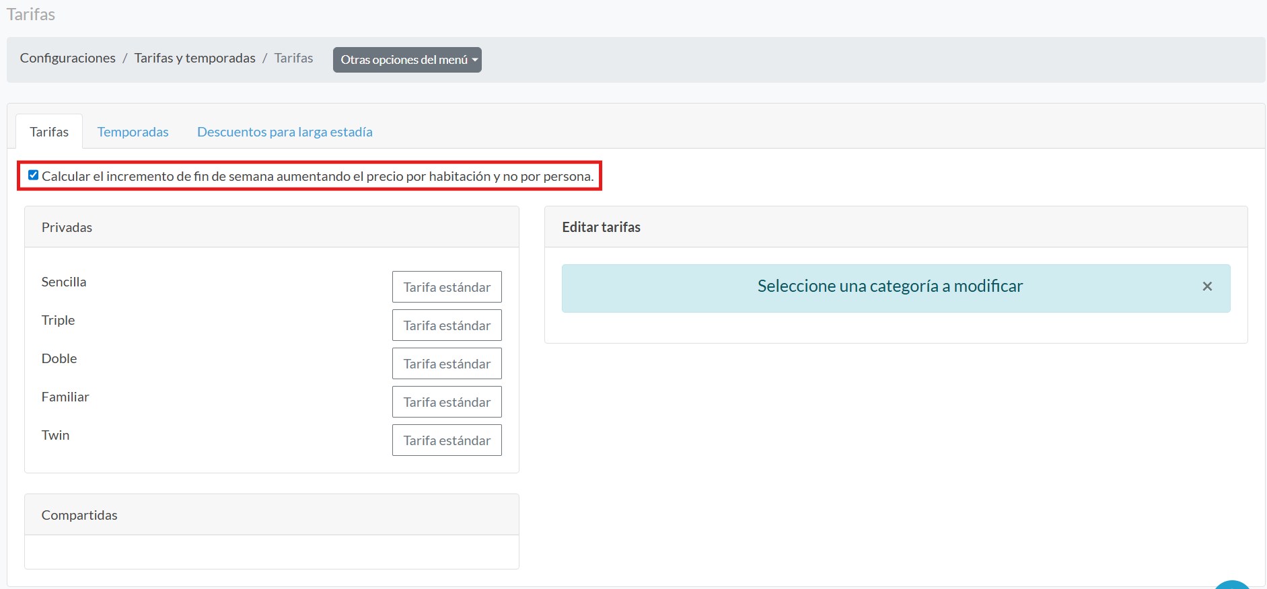Click the "Calcular el incremento" checkbox label text

[x=318, y=176]
